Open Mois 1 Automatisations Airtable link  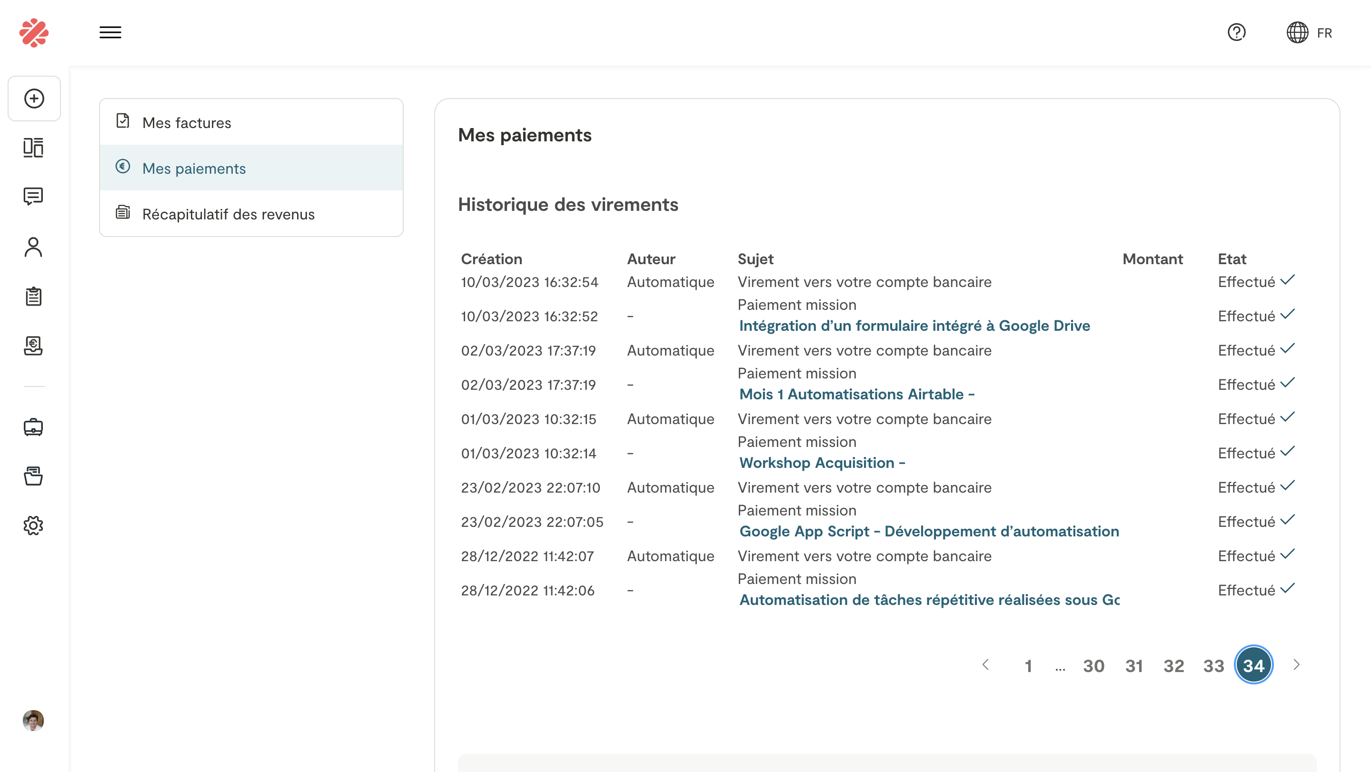coord(857,394)
